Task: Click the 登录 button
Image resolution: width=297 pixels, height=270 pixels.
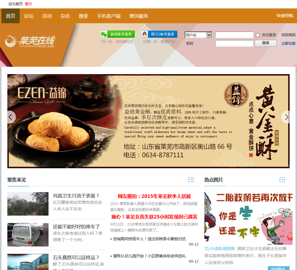Action: pos(266,43)
